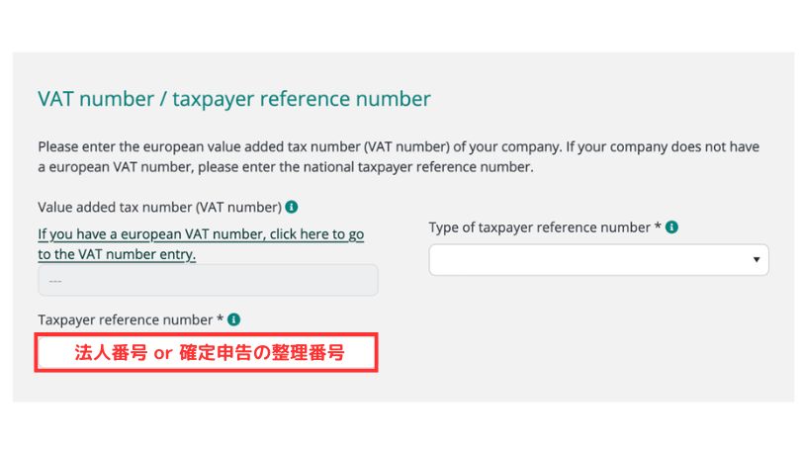Select the 'Value added tax number (VAT number)' label

159,208
